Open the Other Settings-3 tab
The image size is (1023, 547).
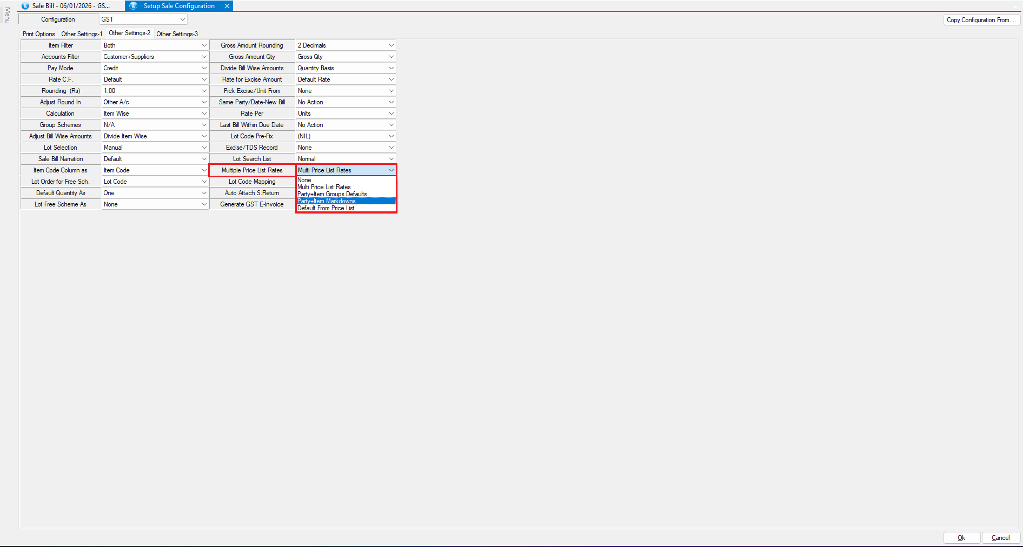(177, 34)
